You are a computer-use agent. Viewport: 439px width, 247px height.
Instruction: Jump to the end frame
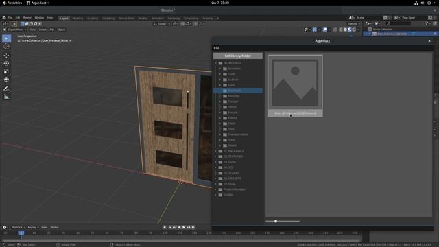click(x=193, y=227)
